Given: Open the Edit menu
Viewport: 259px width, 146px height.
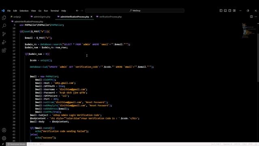Looking at the screenshot, I should click(x=15, y=11).
